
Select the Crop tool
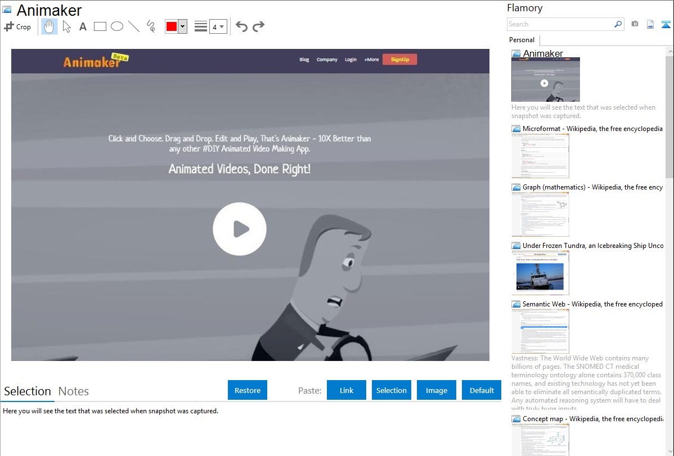[x=17, y=26]
